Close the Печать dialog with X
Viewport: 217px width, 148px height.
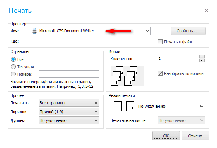click(206, 11)
